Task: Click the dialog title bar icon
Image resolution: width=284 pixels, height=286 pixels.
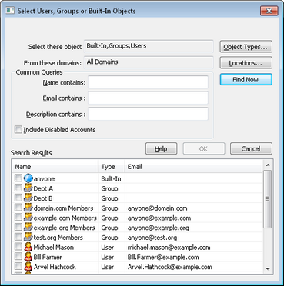Action: tap(10, 11)
